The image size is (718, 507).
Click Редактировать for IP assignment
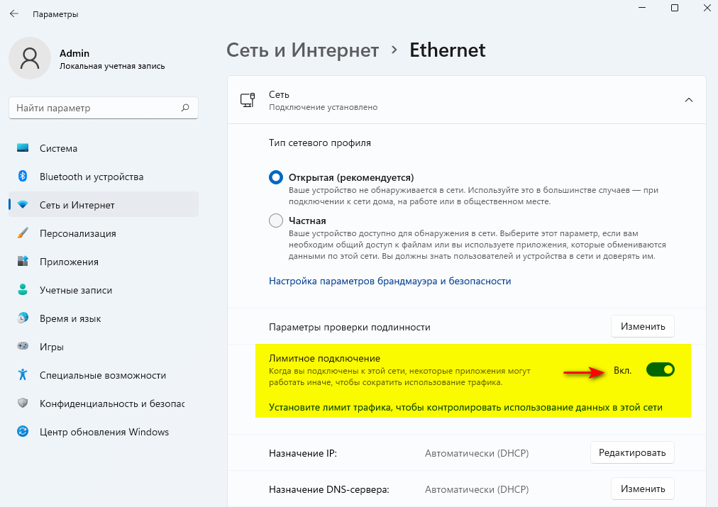coord(631,452)
